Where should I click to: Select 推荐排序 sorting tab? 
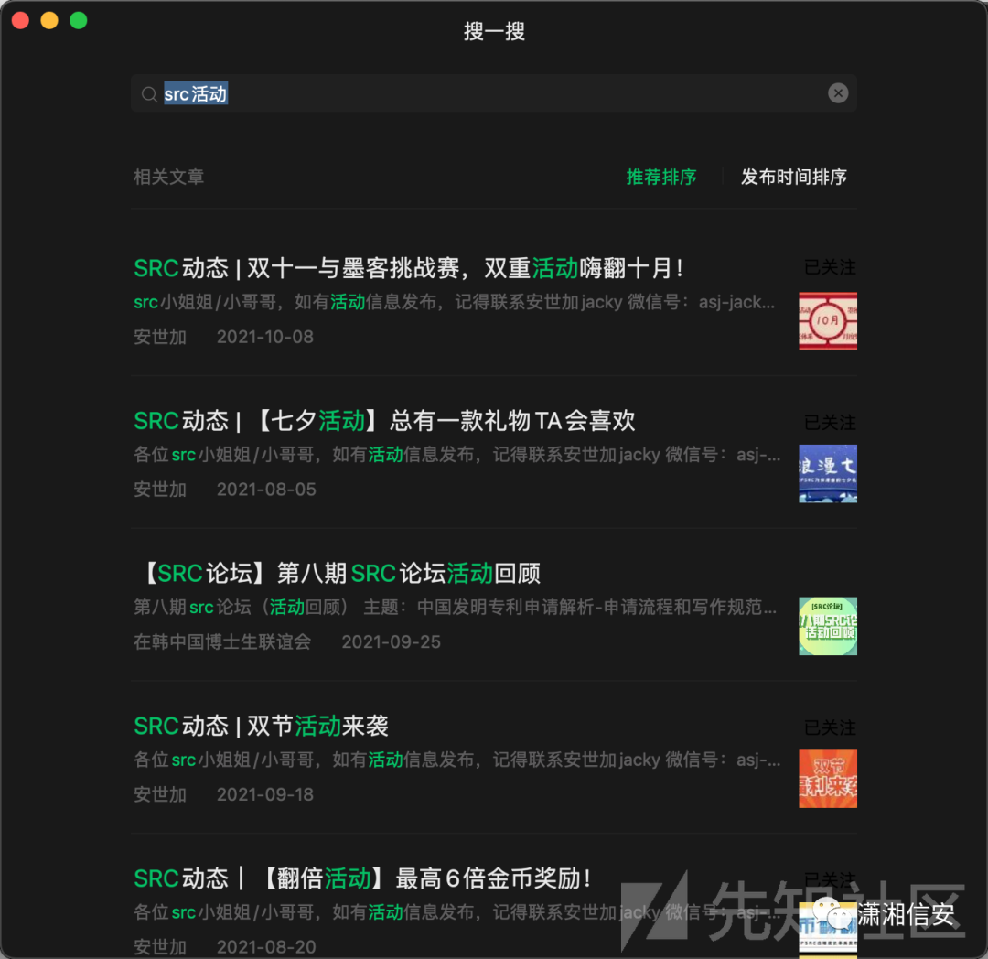tap(661, 177)
